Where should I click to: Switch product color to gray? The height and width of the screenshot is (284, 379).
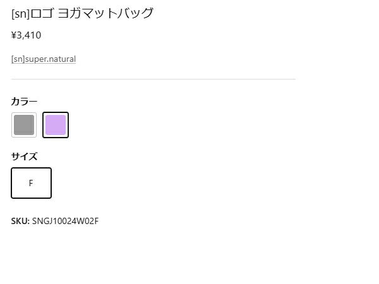(24, 125)
